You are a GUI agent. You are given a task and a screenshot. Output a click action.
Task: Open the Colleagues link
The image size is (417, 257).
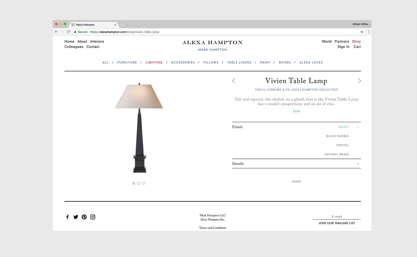click(74, 47)
